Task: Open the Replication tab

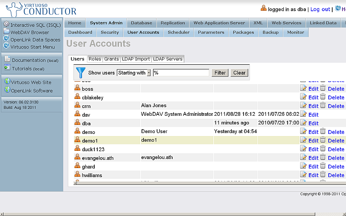Action: tap(173, 23)
